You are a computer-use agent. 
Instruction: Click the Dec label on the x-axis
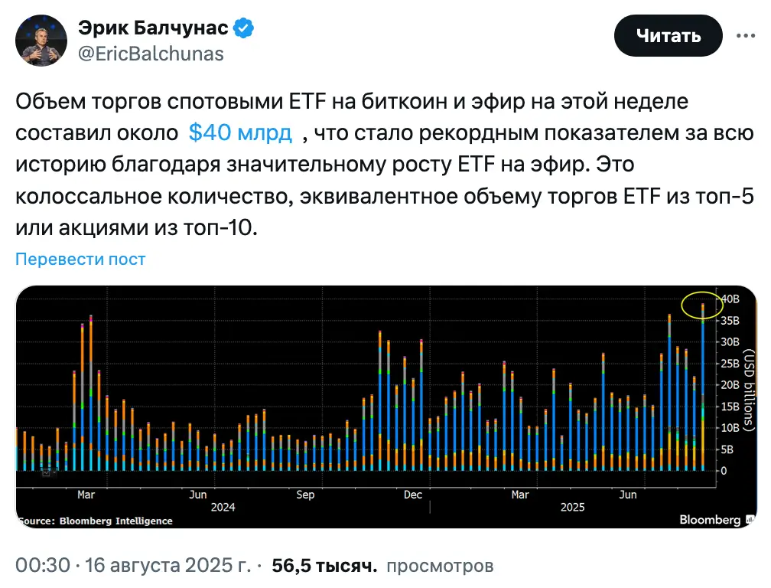coord(413,495)
